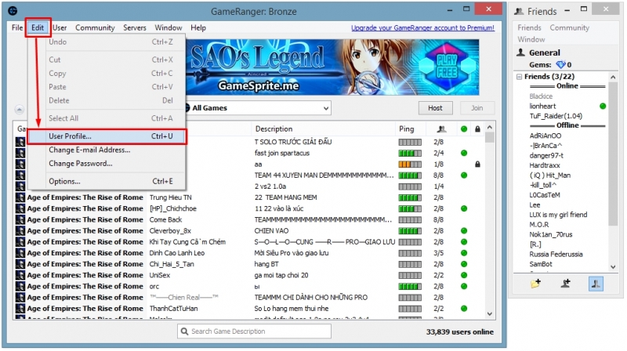
Task: Select friend TuF_Raider(1.04)
Action: (x=556, y=116)
